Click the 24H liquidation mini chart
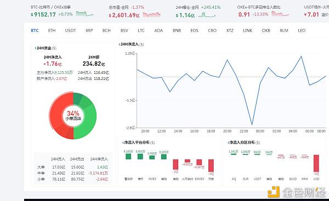329x201 pixels. (x=207, y=15)
